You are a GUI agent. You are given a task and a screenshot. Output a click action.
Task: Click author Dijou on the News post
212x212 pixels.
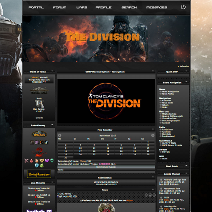tap(130, 201)
